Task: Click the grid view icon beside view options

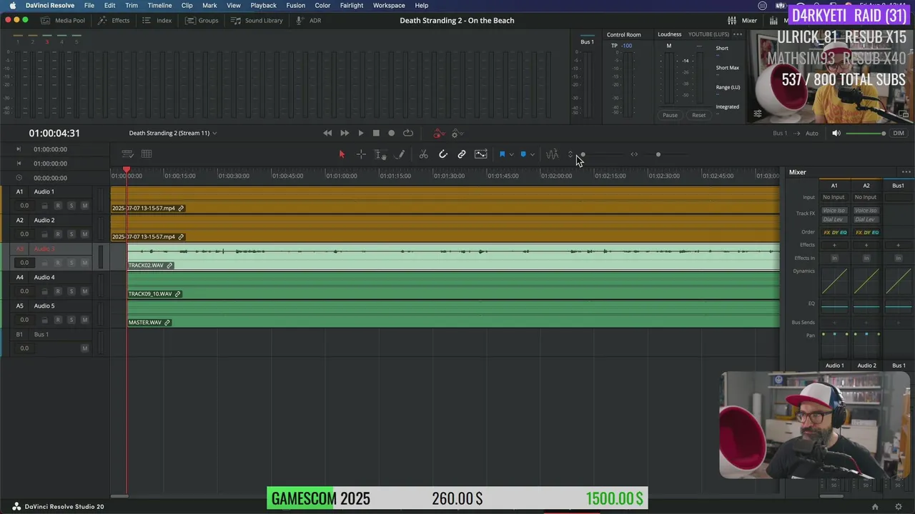Action: click(147, 153)
